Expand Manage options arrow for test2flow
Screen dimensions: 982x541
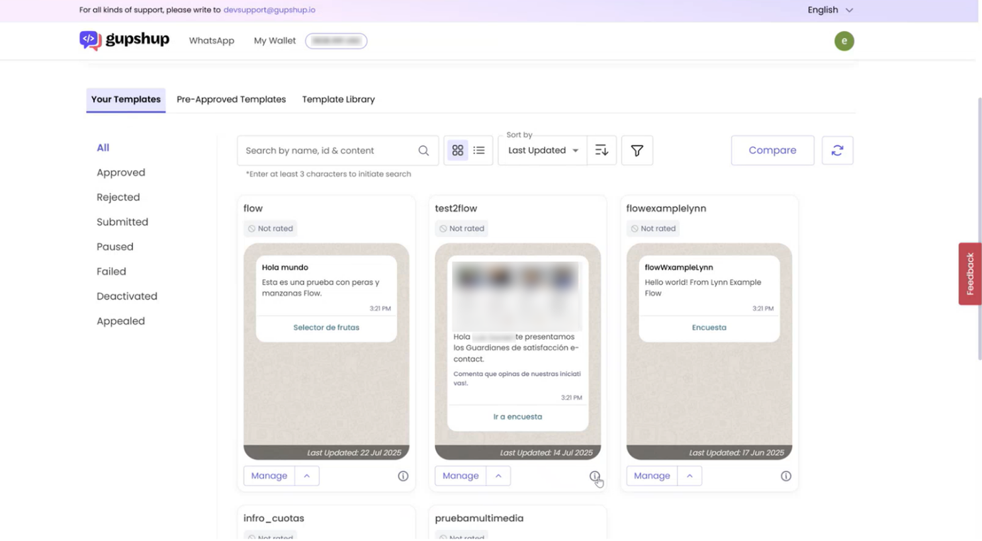point(498,476)
